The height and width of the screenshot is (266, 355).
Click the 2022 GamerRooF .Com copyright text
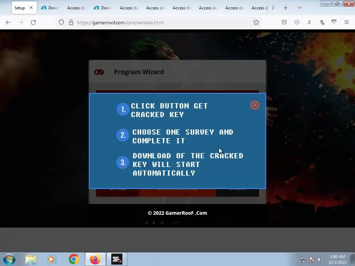(x=177, y=213)
